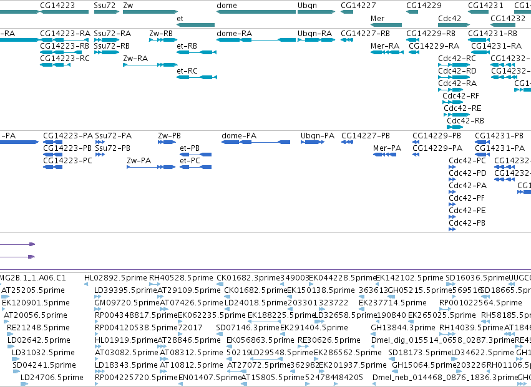Viewport: 531px width, 387px height.
Task: Select transcript Cdc42-RC
Action: (x=454, y=65)
